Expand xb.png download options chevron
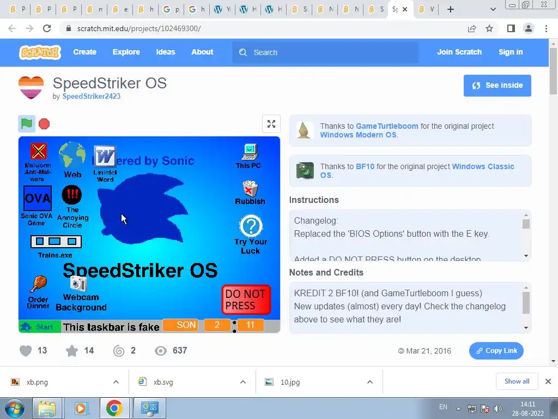This screenshot has width=558, height=419. [x=116, y=382]
